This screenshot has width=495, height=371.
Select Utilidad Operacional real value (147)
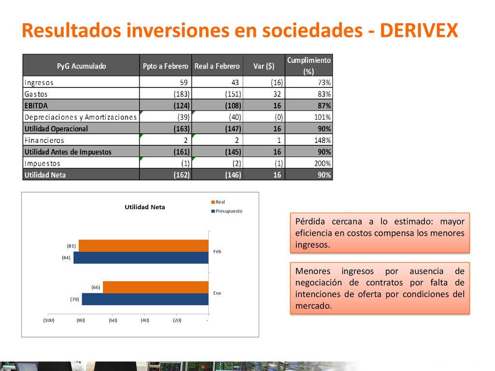[233, 128]
